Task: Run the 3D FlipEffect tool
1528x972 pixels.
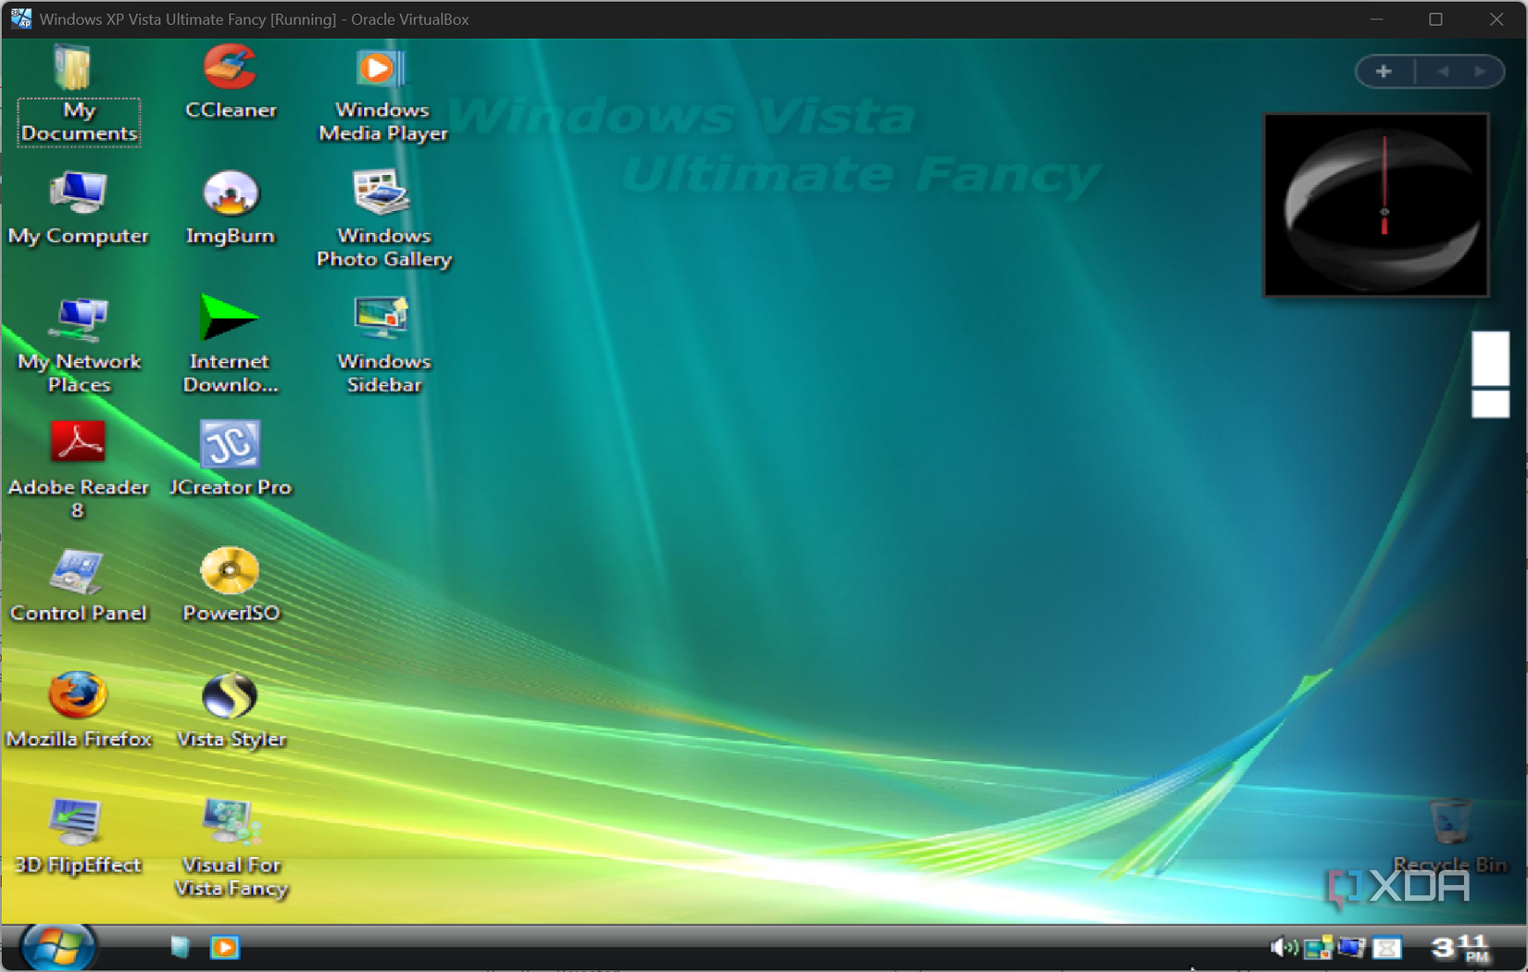Action: pyautogui.click(x=79, y=824)
